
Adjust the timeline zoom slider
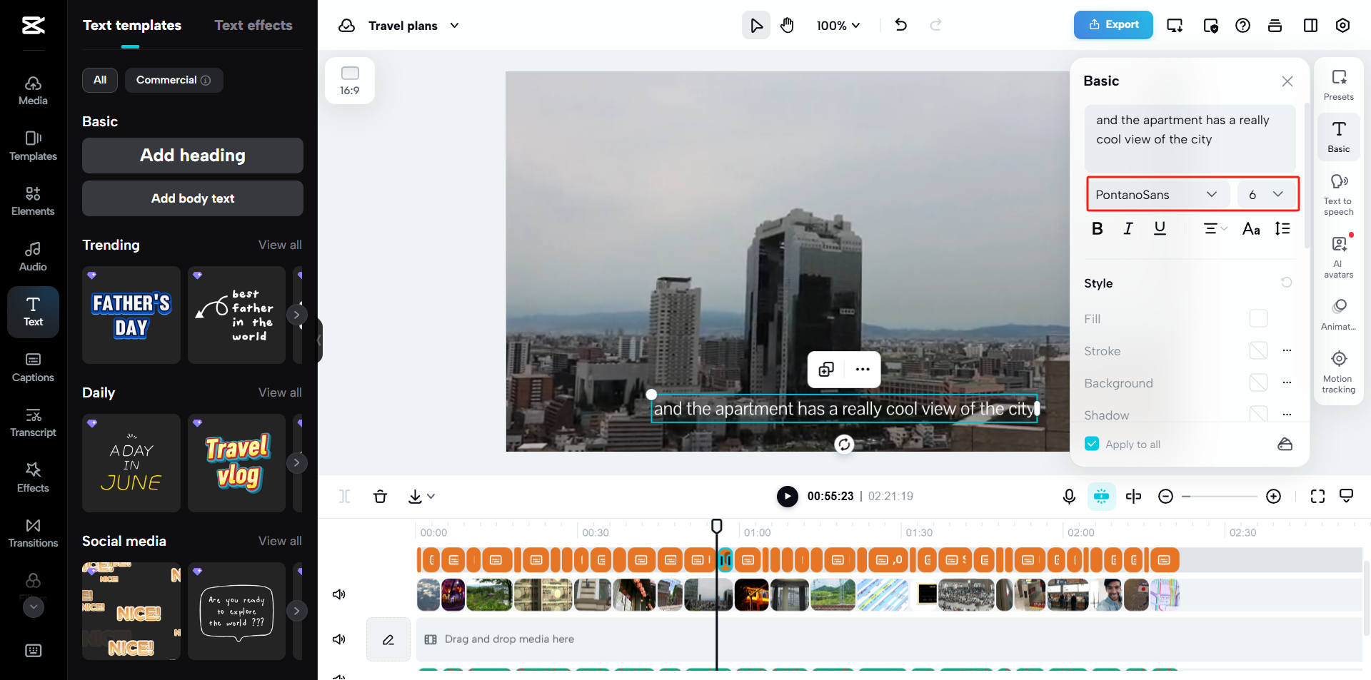[1220, 497]
